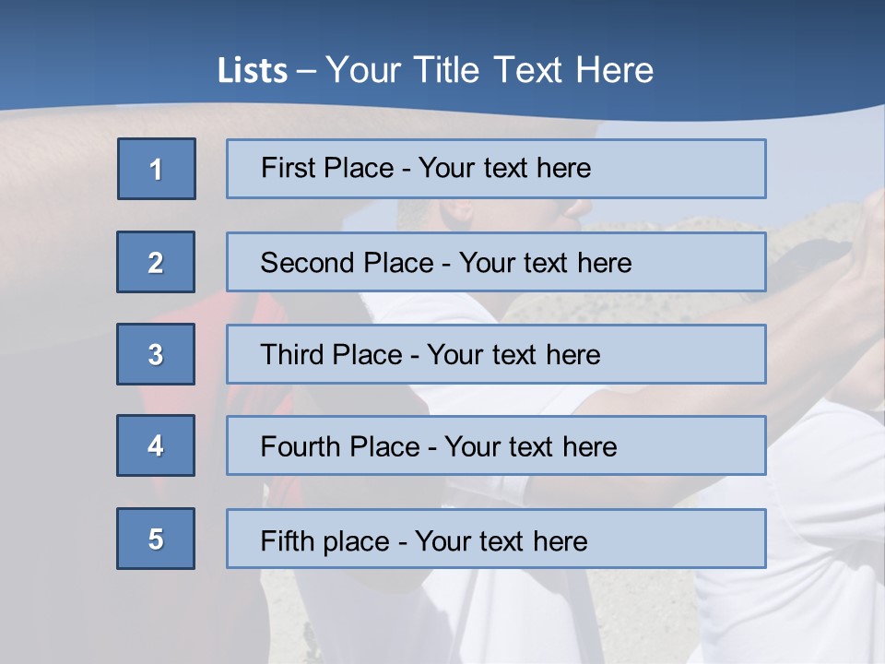Click the bold word Lists in title
Screen dimensions: 885x664
[x=253, y=70]
